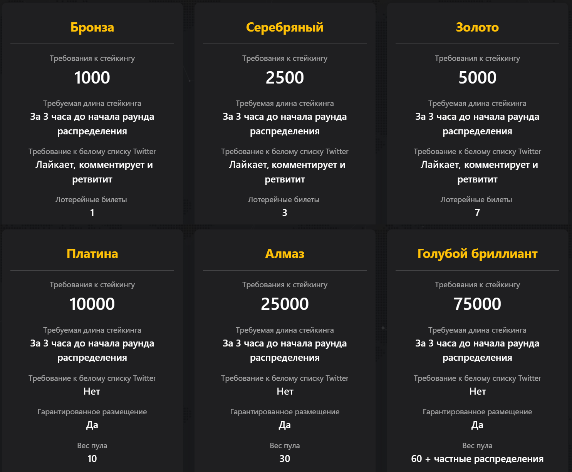The image size is (572, 472).
Task: Select the 10000 staking amount
Action: pos(92,304)
